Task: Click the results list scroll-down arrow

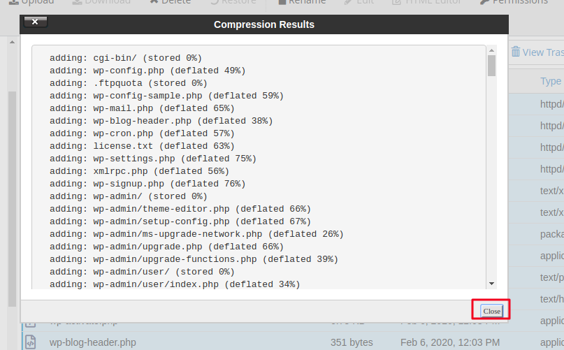Action: (x=492, y=284)
